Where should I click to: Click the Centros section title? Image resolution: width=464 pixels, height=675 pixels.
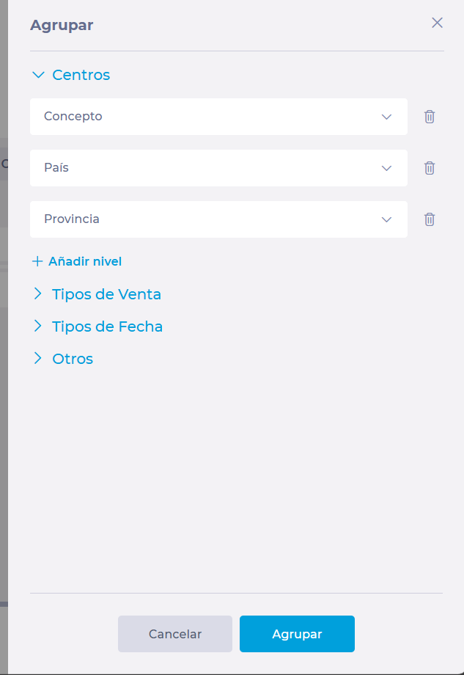point(81,75)
